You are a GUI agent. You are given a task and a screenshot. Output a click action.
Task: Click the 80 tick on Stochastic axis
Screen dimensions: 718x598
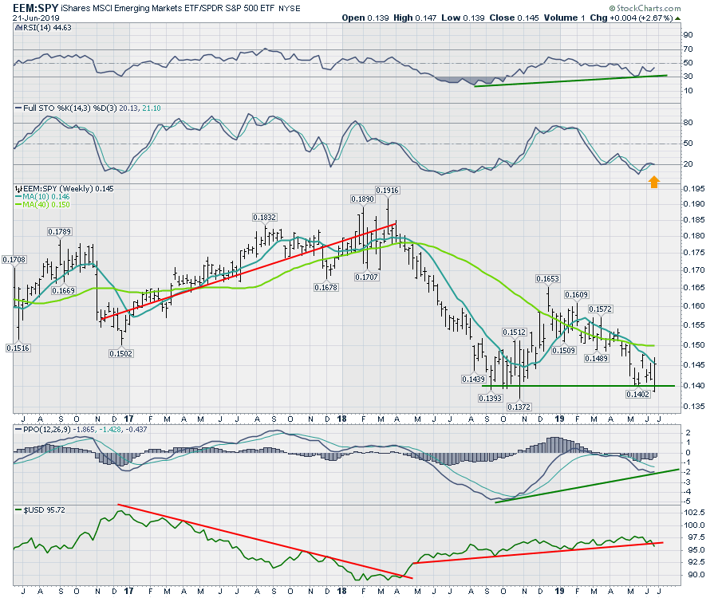tap(688, 123)
